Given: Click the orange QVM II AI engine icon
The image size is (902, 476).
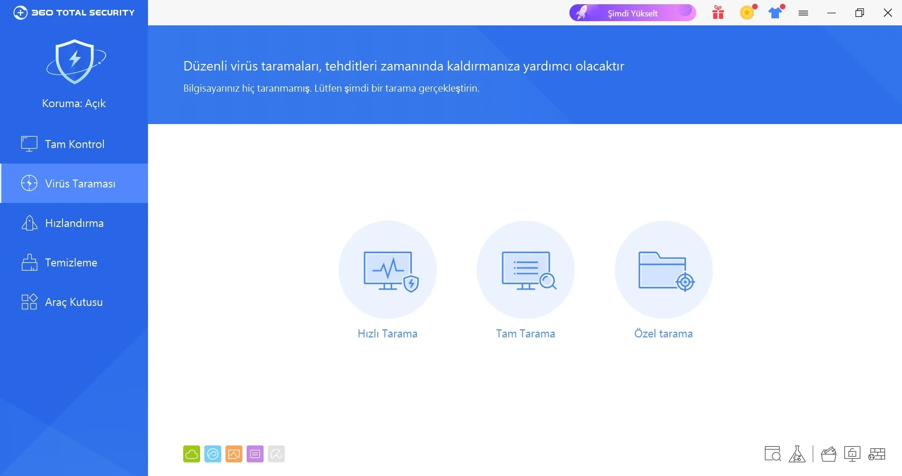Looking at the screenshot, I should pyautogui.click(x=234, y=454).
